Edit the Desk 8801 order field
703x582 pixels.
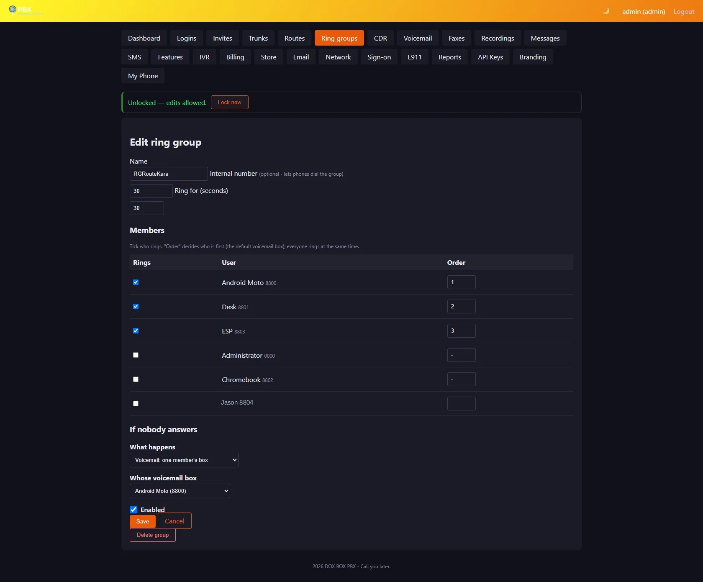pos(462,307)
